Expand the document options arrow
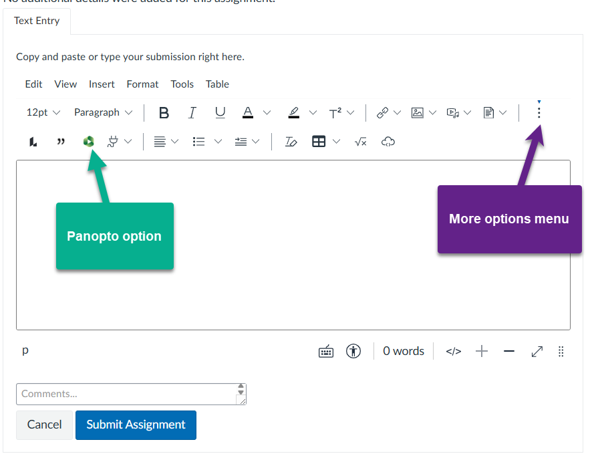Screen dimensions: 596x466 (x=503, y=112)
